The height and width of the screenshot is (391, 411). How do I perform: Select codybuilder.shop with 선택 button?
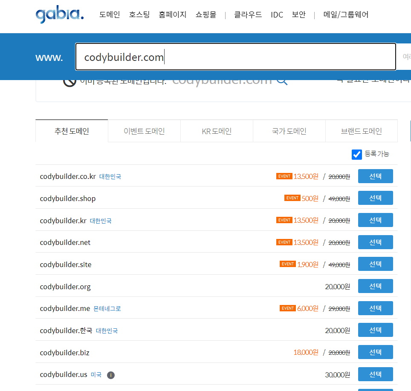(375, 198)
